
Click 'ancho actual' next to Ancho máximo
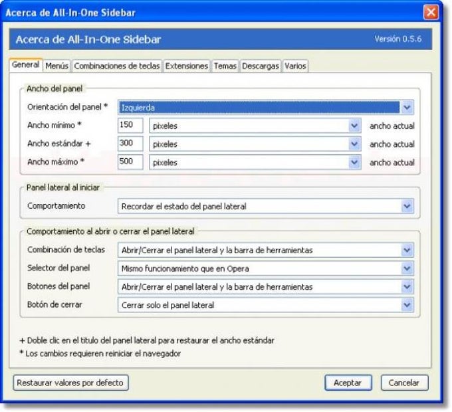[392, 163]
